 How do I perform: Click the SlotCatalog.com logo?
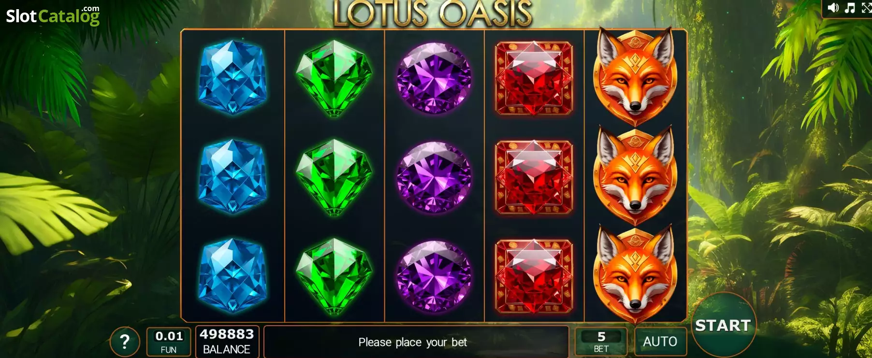coord(53,15)
